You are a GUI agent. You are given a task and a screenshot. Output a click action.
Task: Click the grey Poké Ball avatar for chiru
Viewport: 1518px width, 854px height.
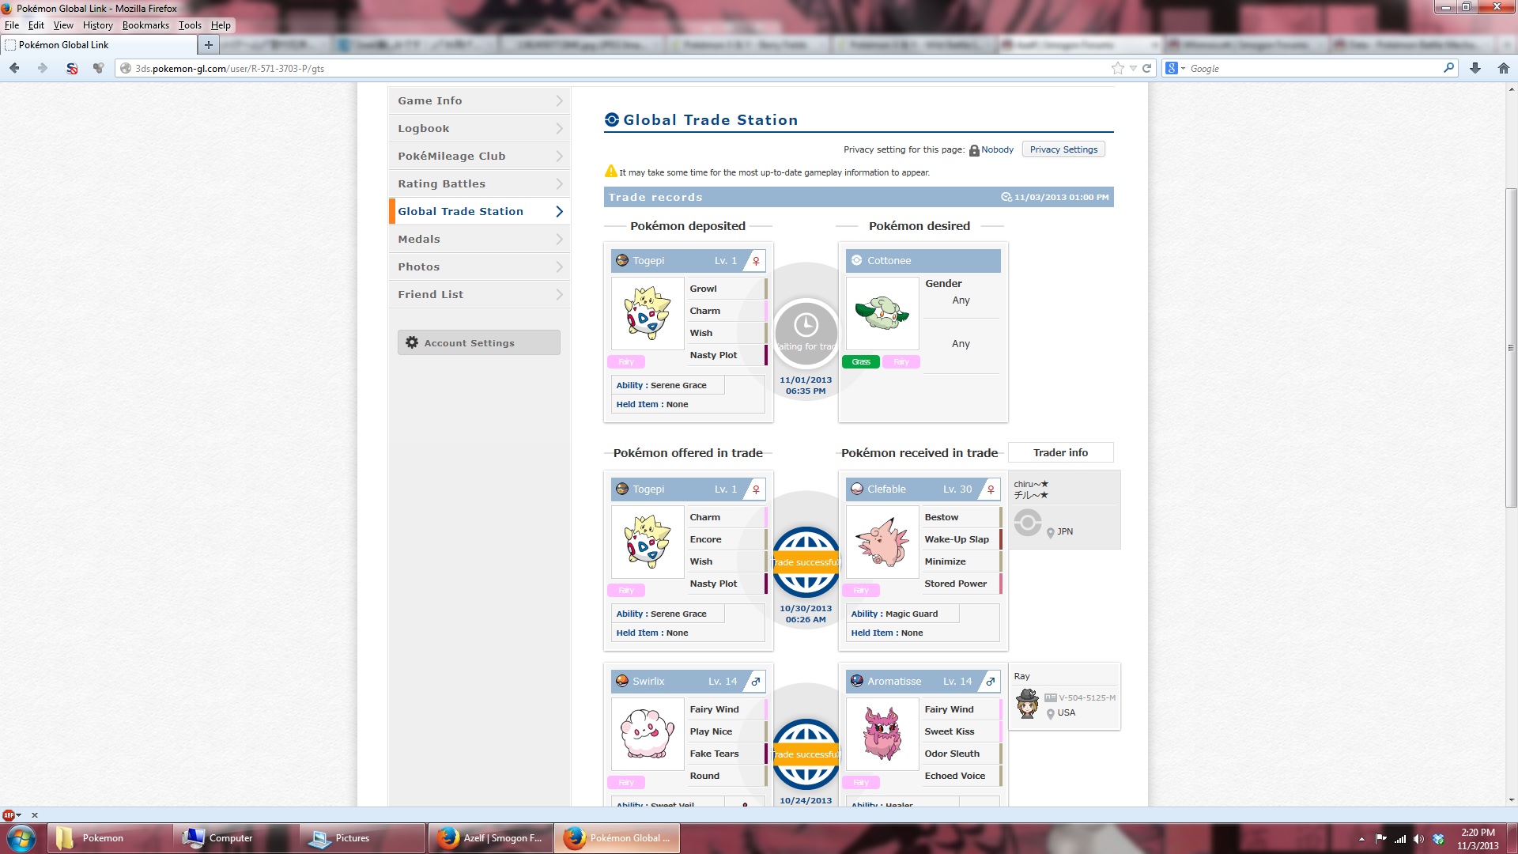click(x=1028, y=523)
